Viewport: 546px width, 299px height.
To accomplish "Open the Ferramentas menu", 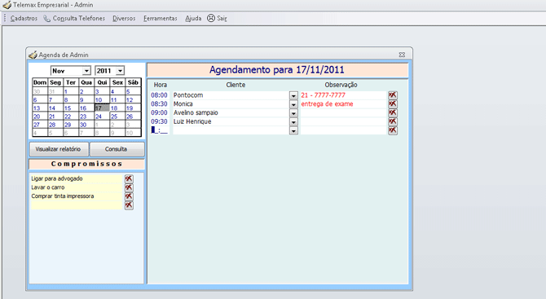I will click(161, 18).
